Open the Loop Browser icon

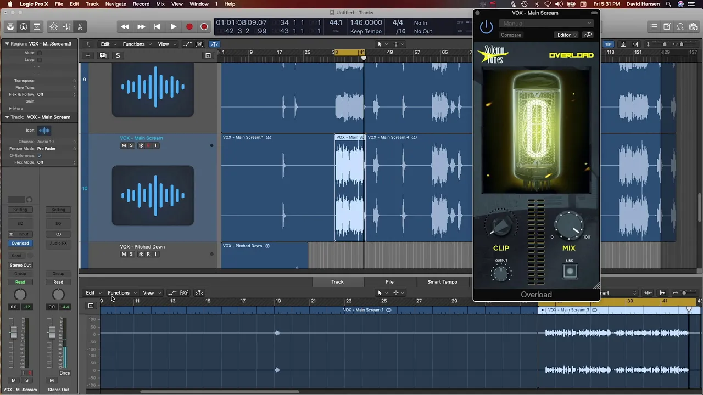680,26
